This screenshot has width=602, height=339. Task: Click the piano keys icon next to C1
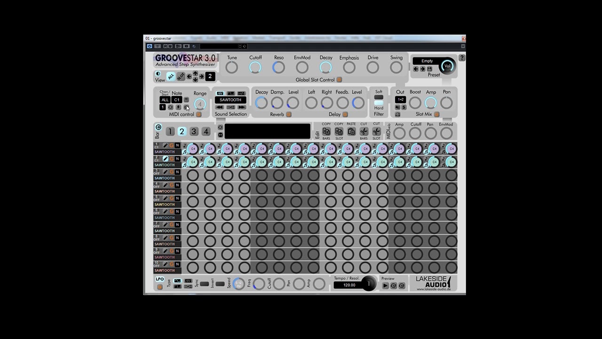186,100
